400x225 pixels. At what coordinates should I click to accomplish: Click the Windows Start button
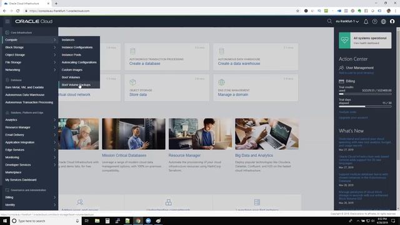coord(5,221)
